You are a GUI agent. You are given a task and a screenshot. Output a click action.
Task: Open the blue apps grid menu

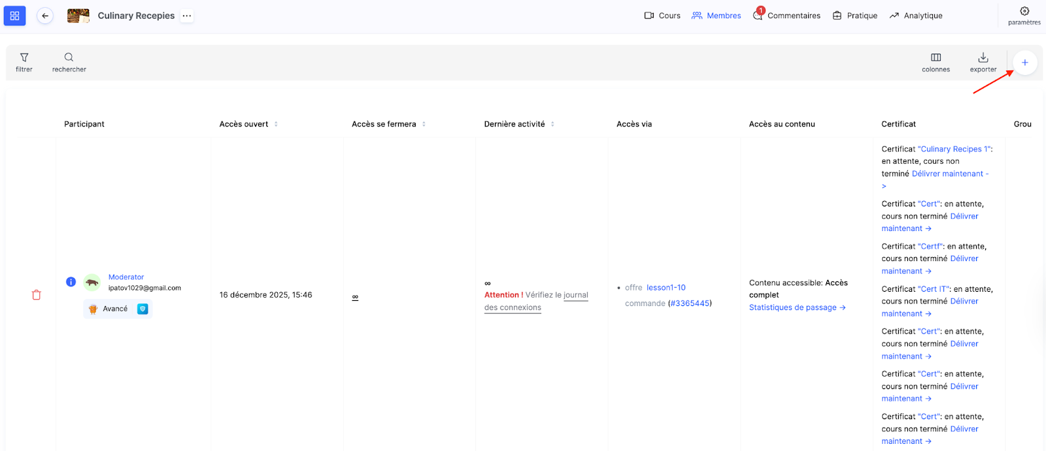tap(14, 16)
